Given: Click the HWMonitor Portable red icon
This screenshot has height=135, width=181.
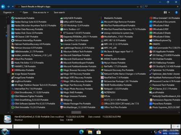Looking at the screenshot, I should 13,70.
